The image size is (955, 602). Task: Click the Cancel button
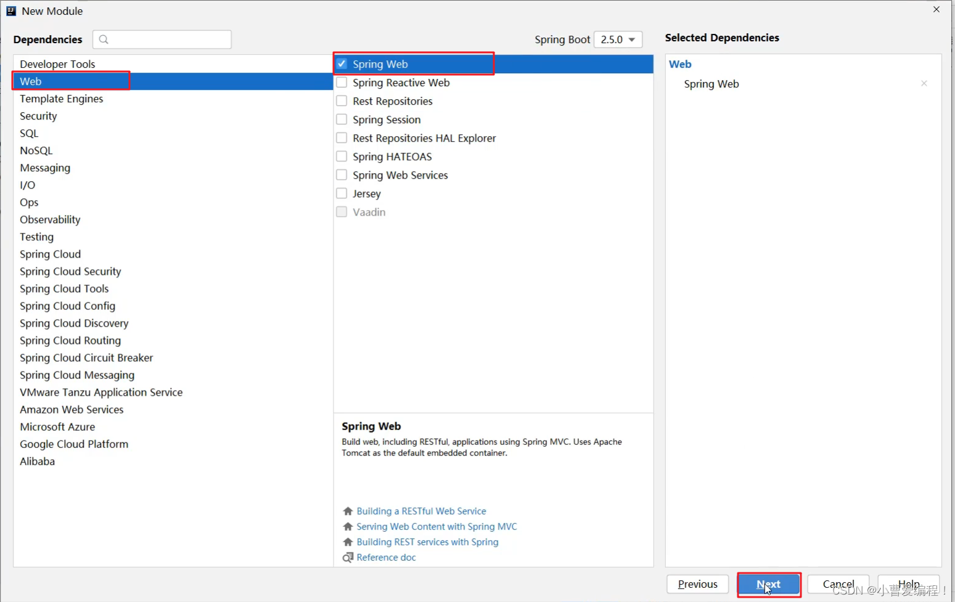[x=838, y=584]
